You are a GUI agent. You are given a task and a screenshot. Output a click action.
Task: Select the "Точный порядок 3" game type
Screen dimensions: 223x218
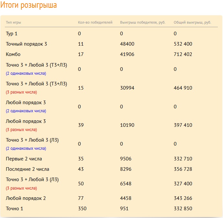(x=26, y=44)
